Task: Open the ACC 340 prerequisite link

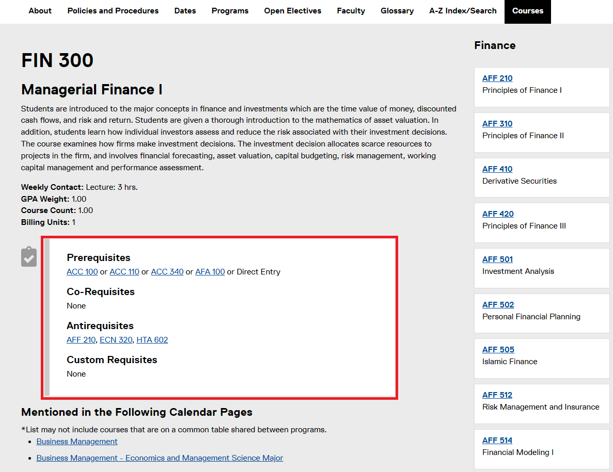Action: click(167, 272)
